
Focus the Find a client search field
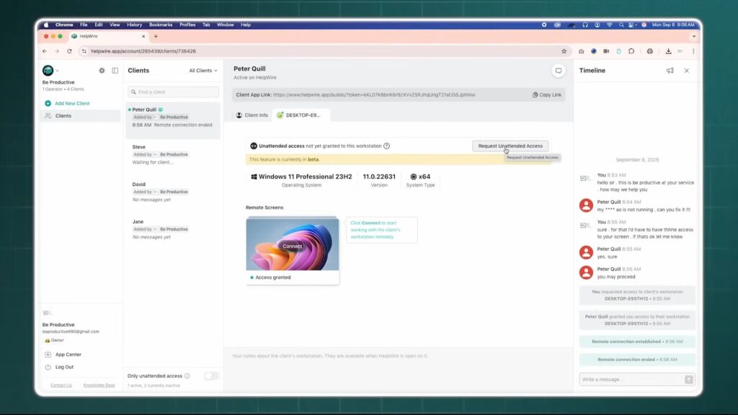tap(173, 92)
